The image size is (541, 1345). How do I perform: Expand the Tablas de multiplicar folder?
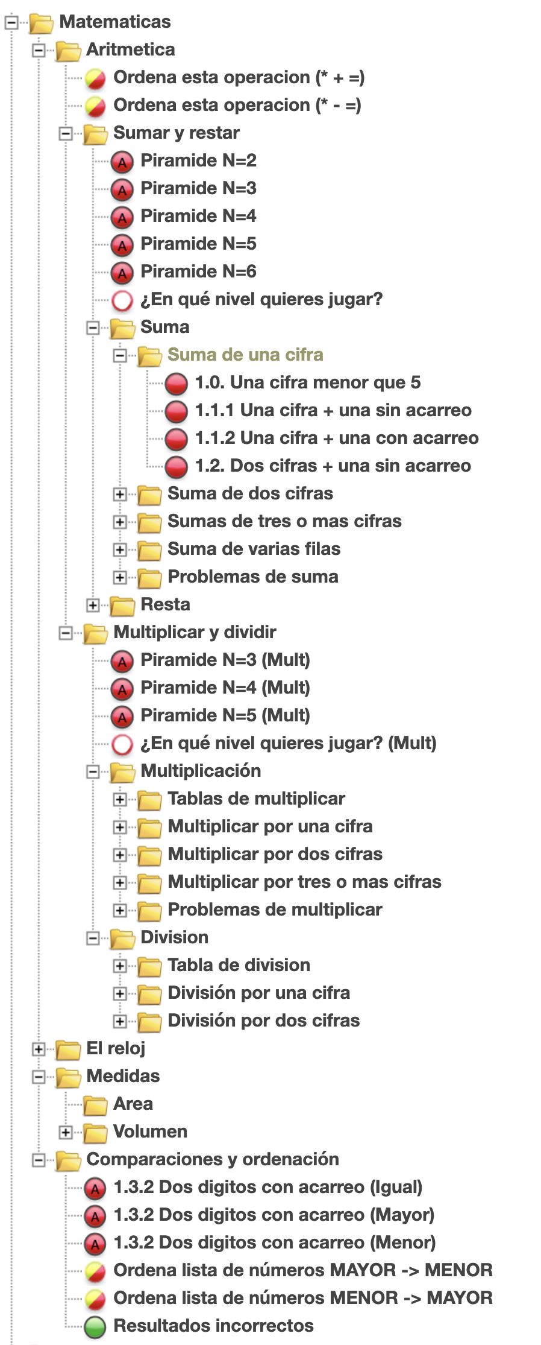pos(120,799)
